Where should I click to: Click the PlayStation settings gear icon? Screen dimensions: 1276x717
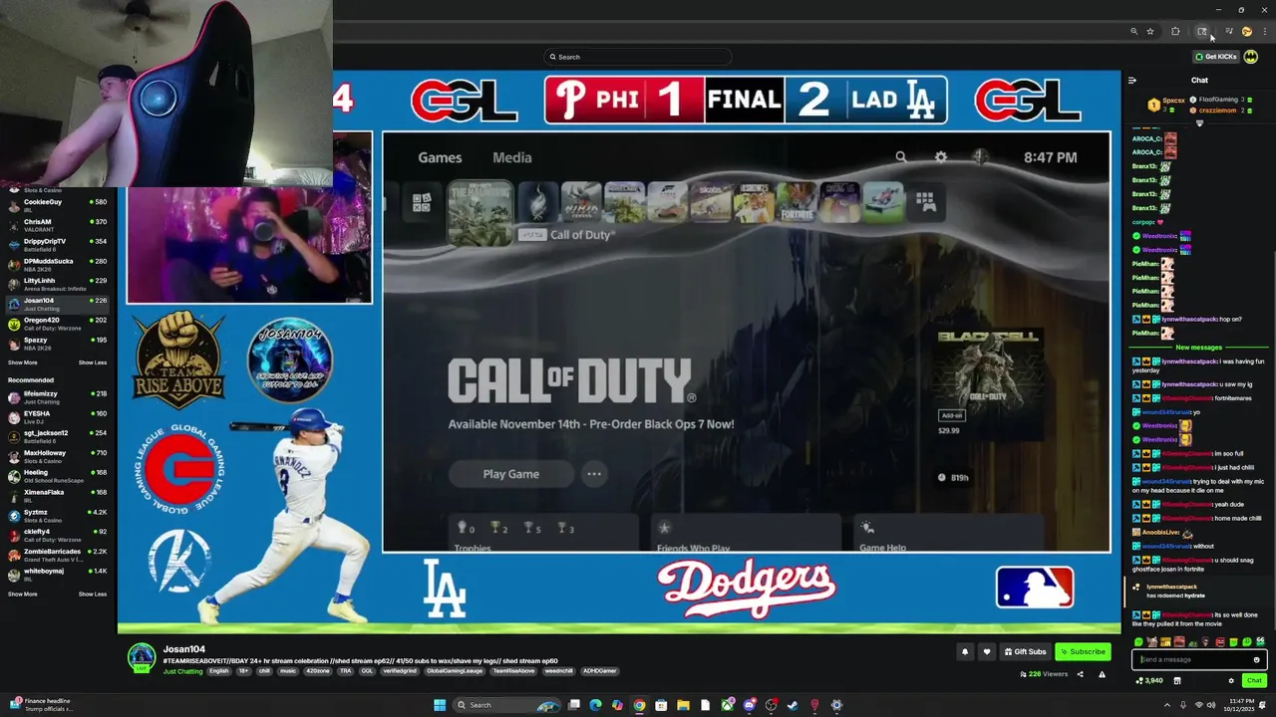(941, 157)
